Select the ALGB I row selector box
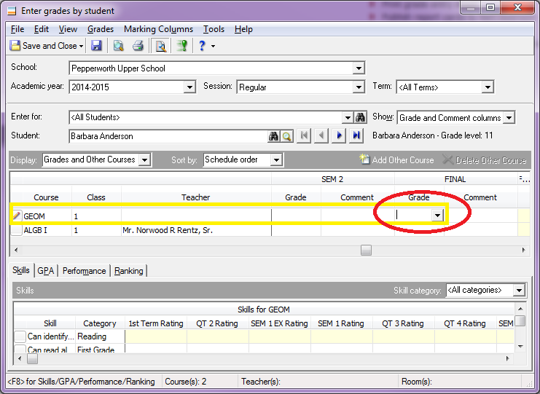Viewport: 540px width, 394px height. pos(16,230)
